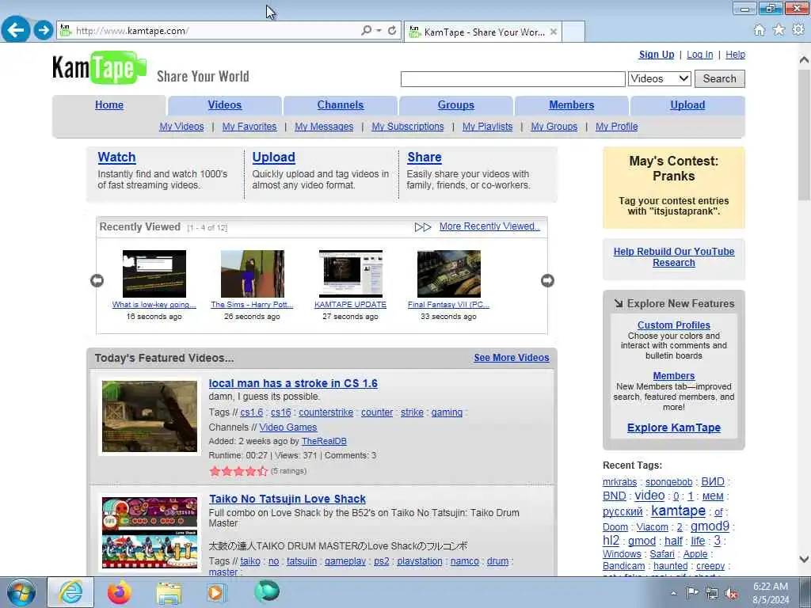This screenshot has width=811, height=608.
Task: Click the gmod9 recent tag
Action: pyautogui.click(x=710, y=526)
